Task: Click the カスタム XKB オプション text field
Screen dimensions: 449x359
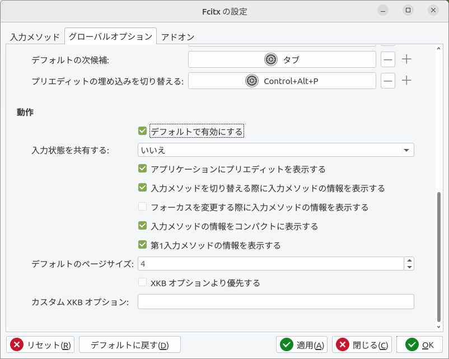Action: (x=275, y=302)
